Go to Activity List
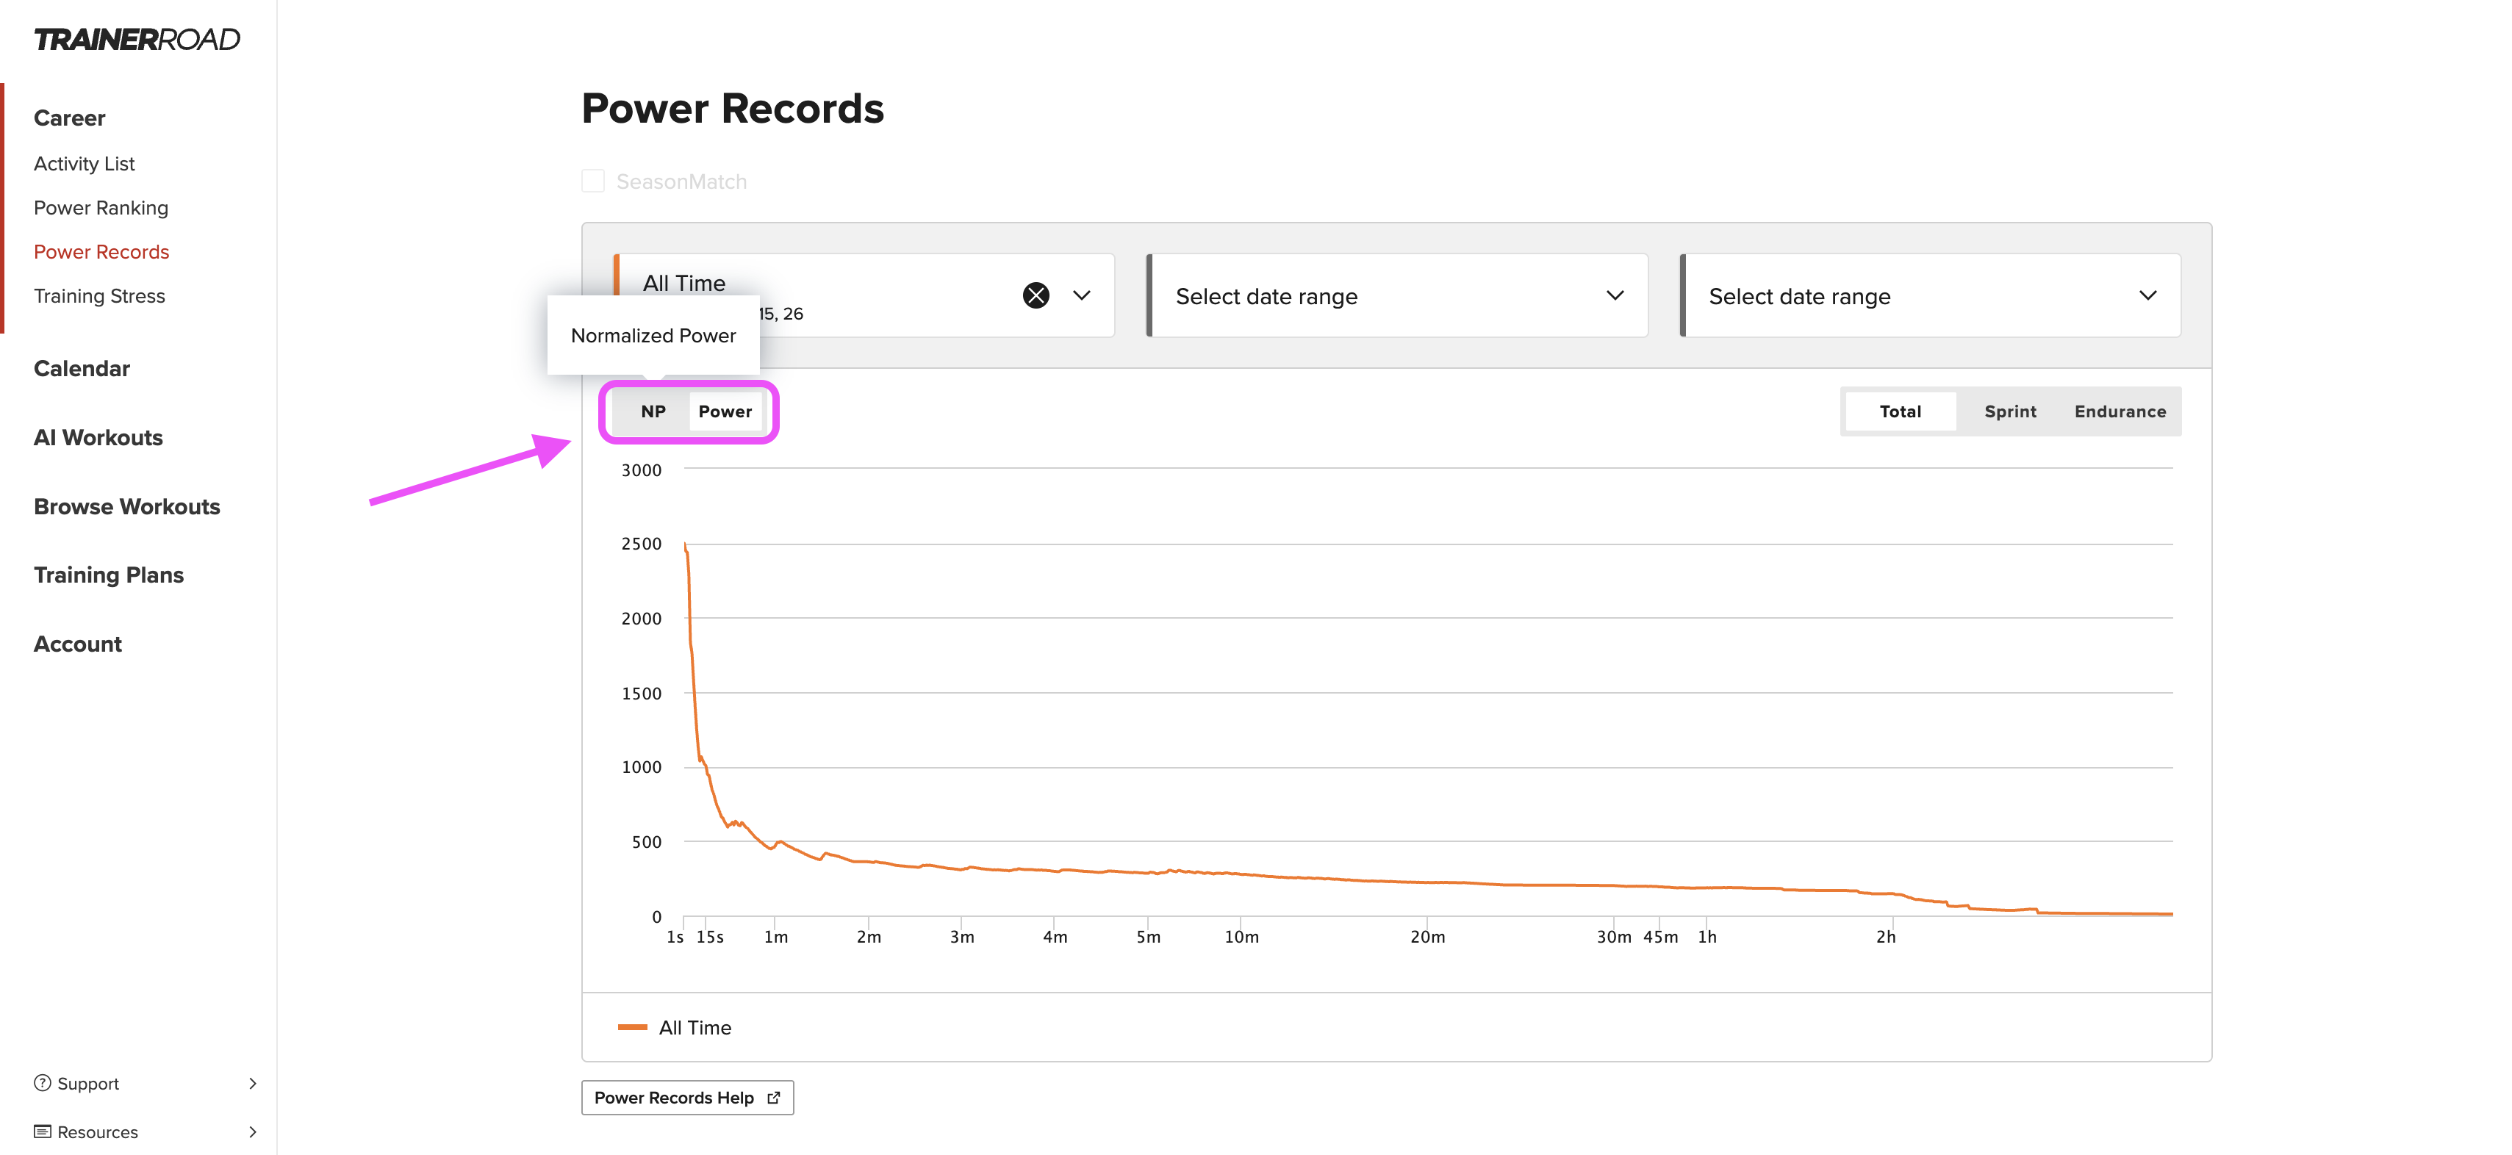 pos(84,164)
